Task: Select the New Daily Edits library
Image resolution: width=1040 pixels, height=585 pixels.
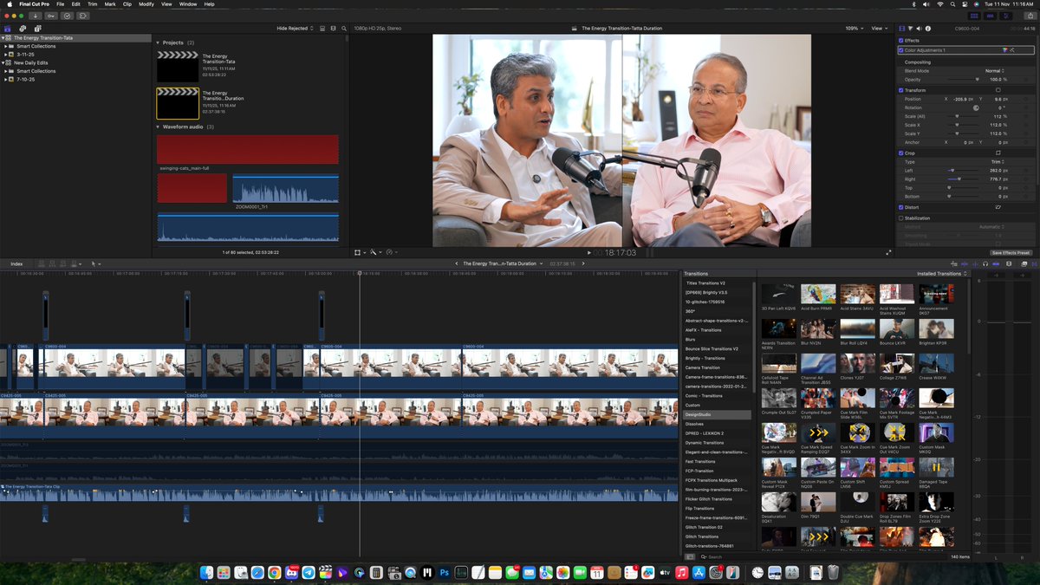Action: [x=30, y=62]
